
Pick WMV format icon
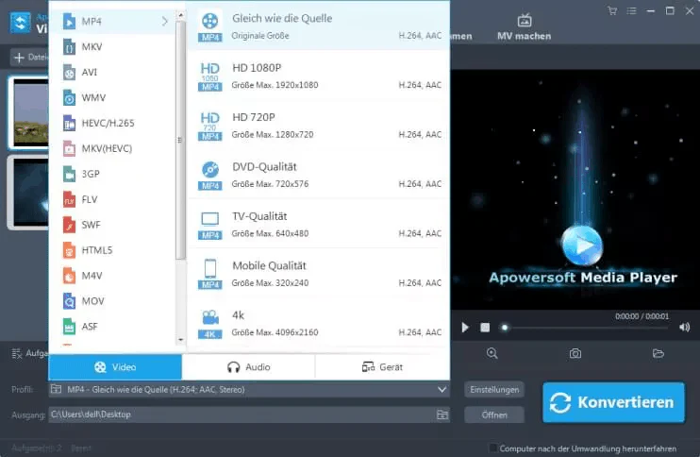click(x=69, y=98)
